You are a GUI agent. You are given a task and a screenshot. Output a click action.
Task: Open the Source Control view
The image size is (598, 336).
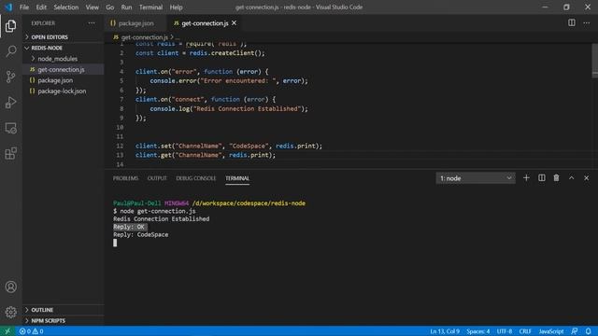[10, 77]
